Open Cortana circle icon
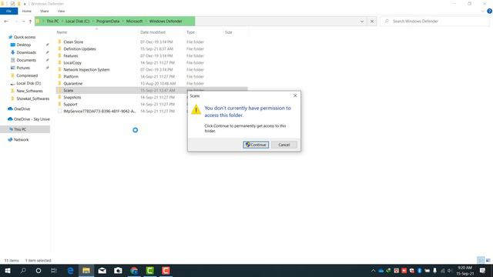Image resolution: width=493 pixels, height=277 pixels. point(39,271)
